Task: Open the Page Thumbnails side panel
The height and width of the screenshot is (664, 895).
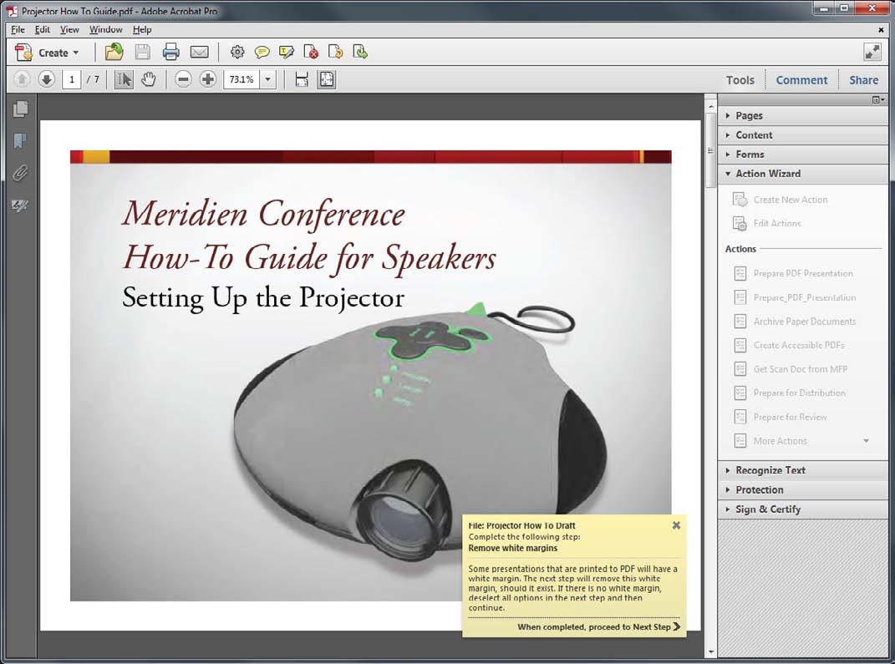Action: (x=21, y=109)
